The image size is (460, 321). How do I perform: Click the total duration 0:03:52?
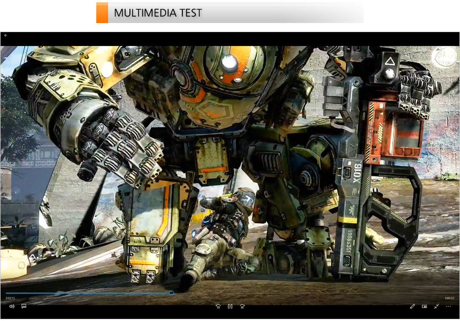click(449, 298)
